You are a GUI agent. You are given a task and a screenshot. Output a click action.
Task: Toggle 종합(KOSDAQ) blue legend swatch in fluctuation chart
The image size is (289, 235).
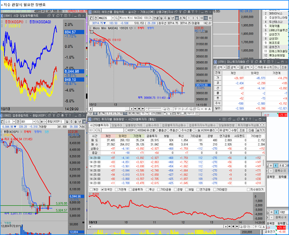[26, 22]
